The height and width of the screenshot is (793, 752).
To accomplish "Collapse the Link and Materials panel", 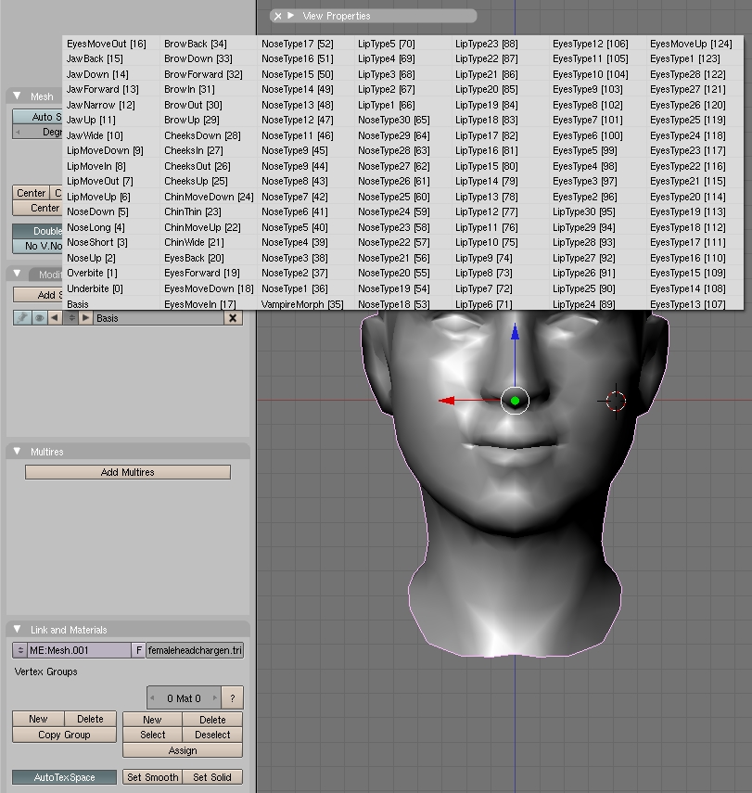I will (17, 630).
